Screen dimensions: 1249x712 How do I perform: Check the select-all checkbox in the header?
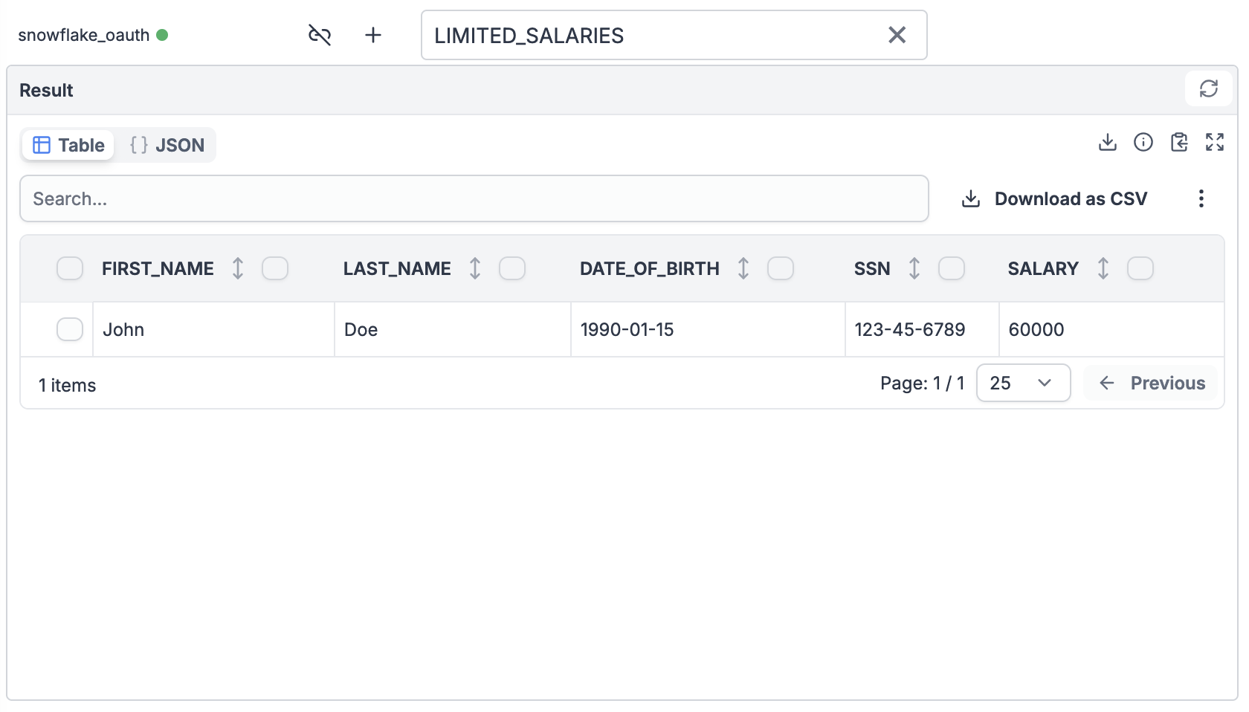point(69,268)
